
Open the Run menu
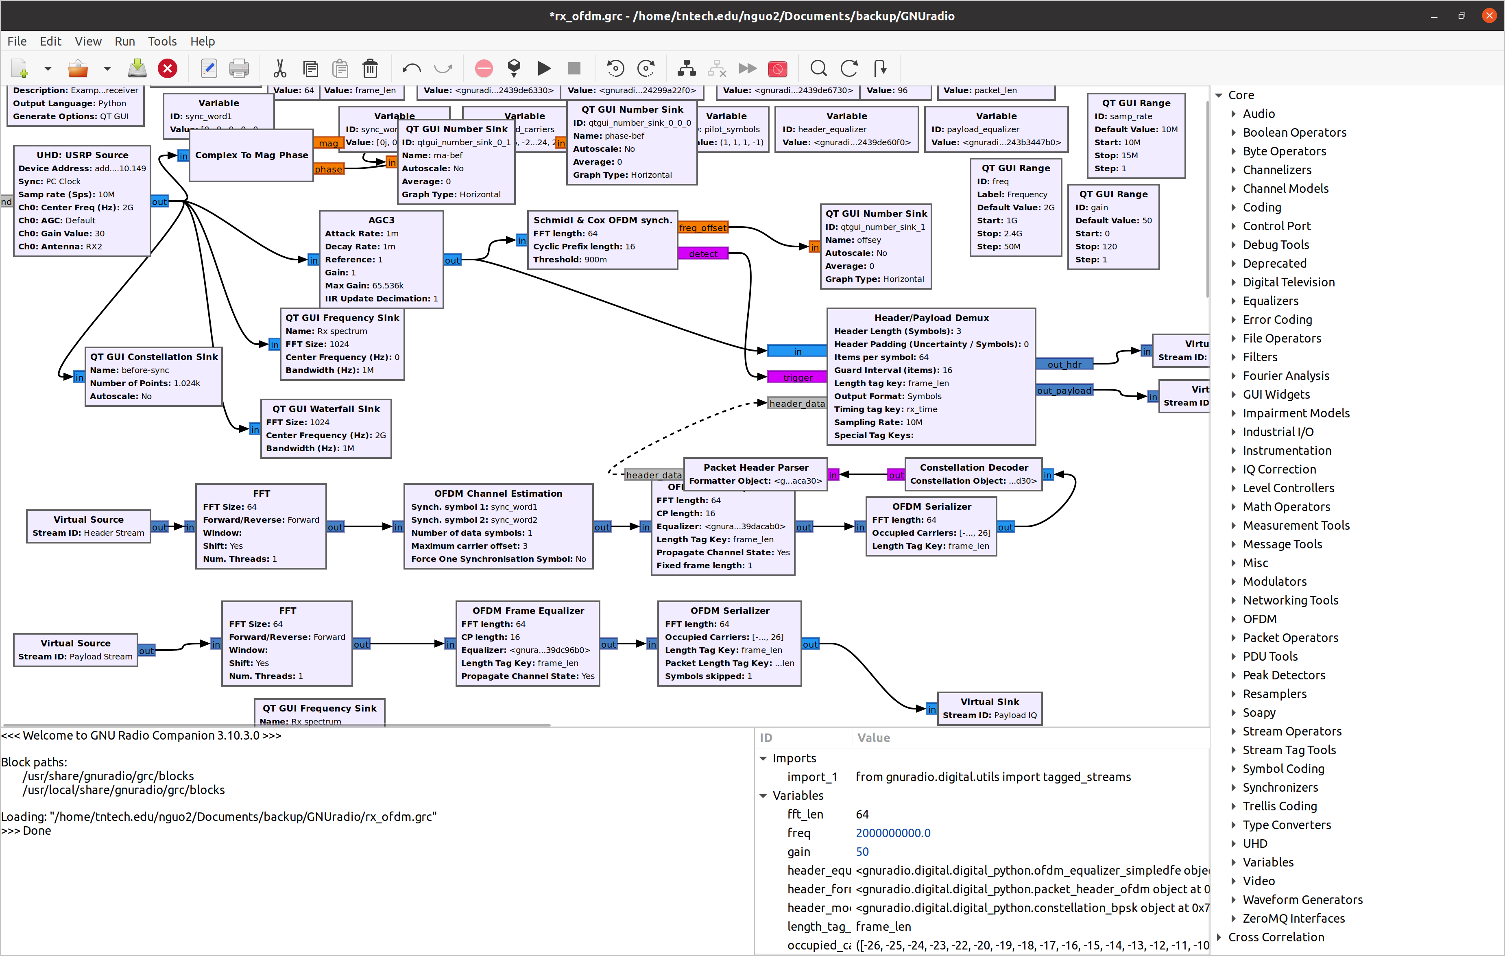(x=124, y=41)
